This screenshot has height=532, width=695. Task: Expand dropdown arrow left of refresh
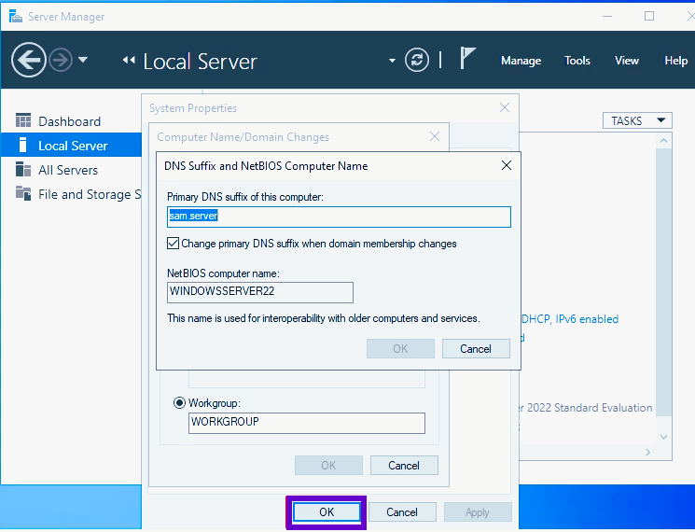tap(392, 61)
